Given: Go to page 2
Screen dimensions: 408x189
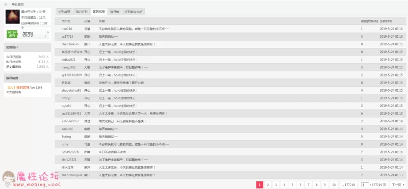Looking at the screenshot, I should point(267,185).
